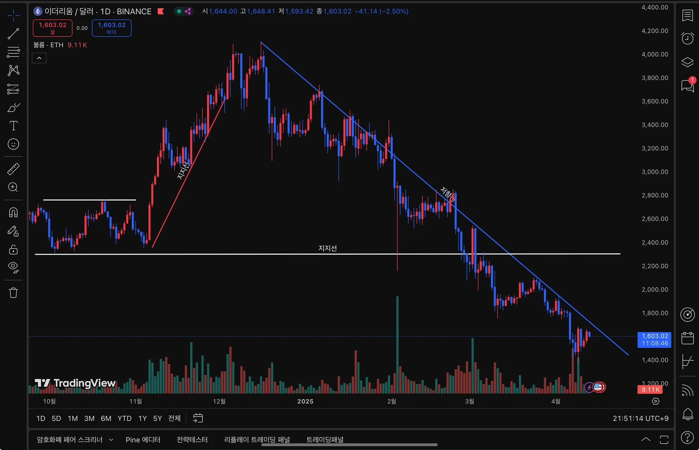Select the trend line drawing tool
This screenshot has width=699, height=450.
click(x=13, y=34)
